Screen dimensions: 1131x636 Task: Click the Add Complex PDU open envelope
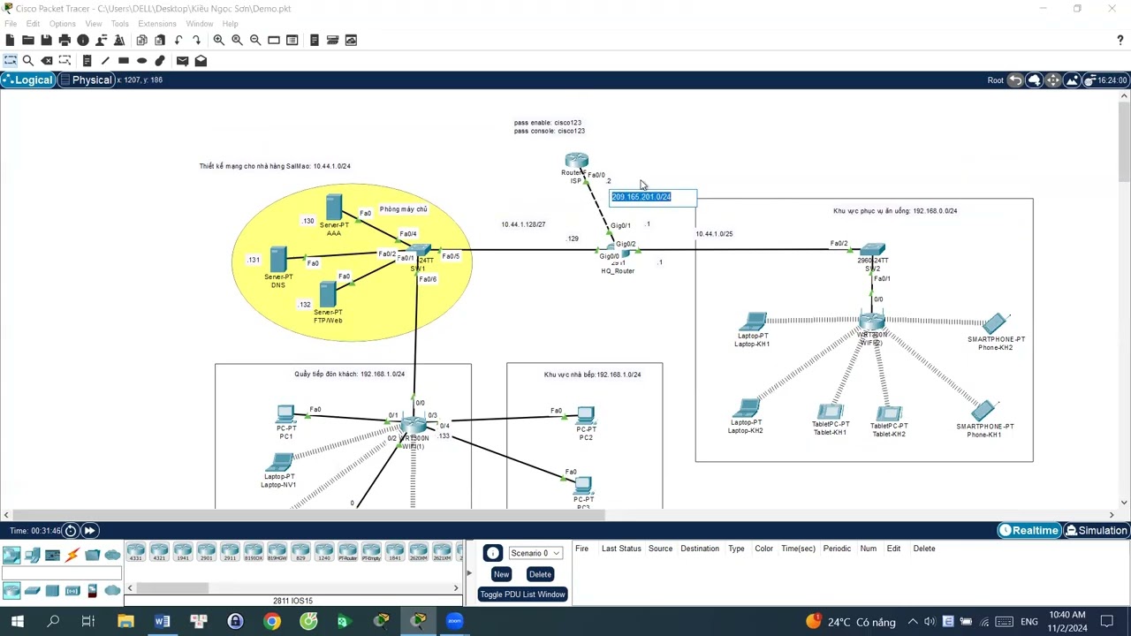click(201, 61)
